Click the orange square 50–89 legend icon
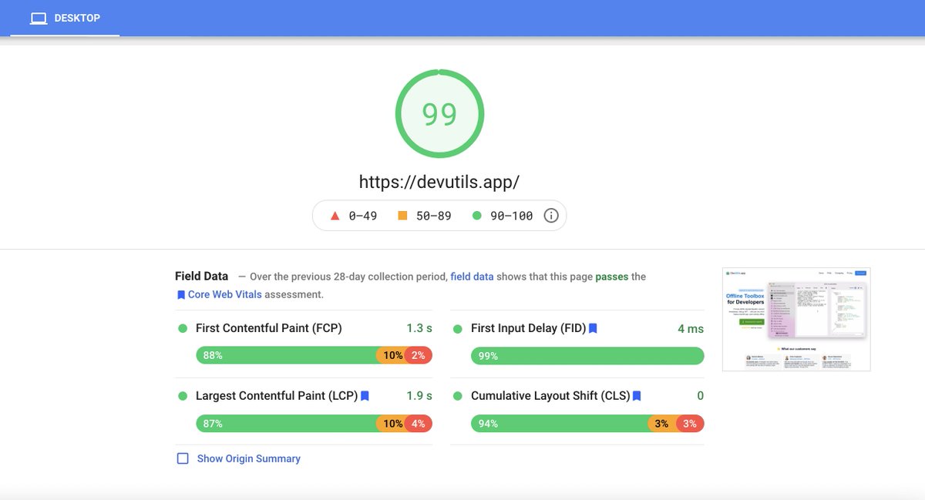 [x=402, y=216]
